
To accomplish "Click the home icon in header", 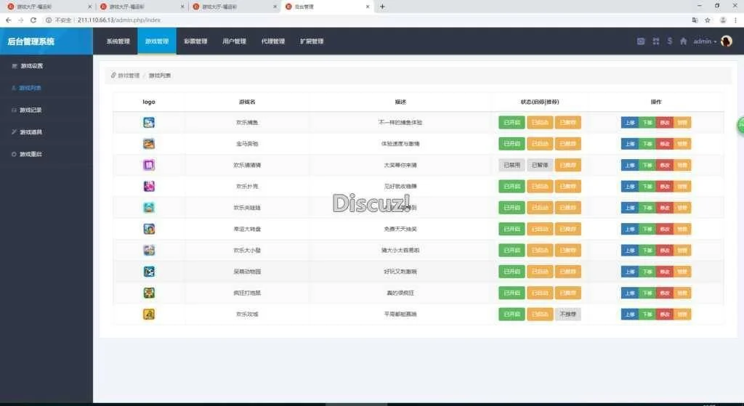I will click(683, 41).
